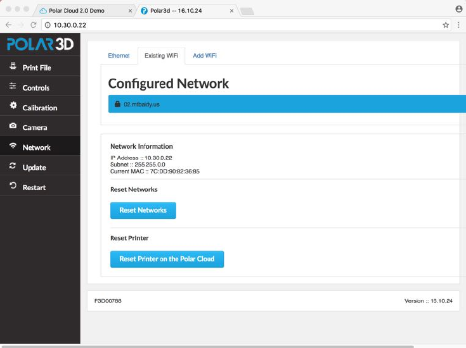
Task: Click the Restart circular arrow icon
Action: (x=13, y=185)
